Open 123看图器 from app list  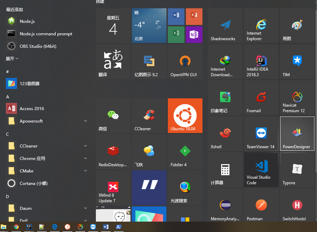click(47, 83)
